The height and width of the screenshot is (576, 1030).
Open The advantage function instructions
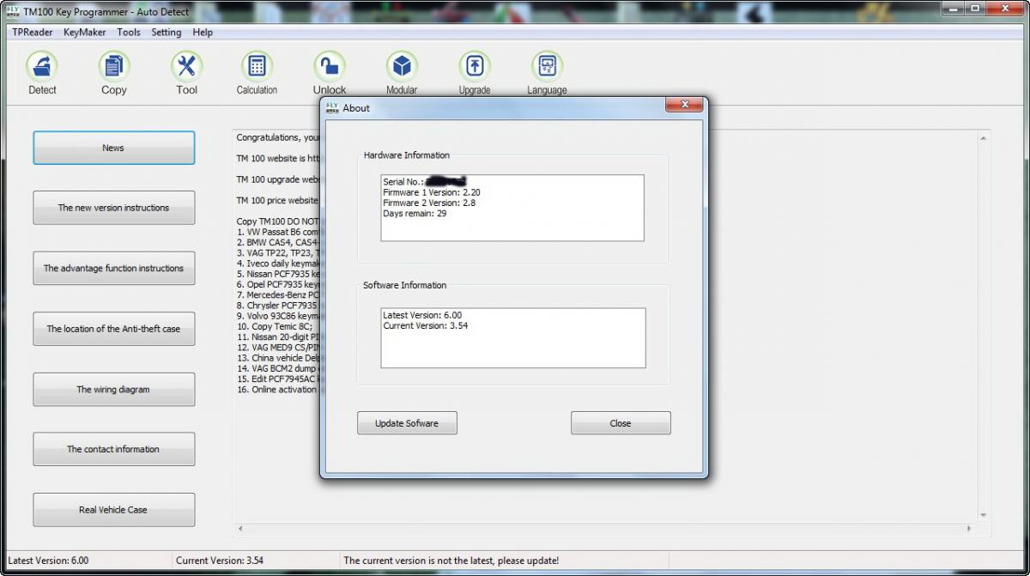(x=113, y=268)
